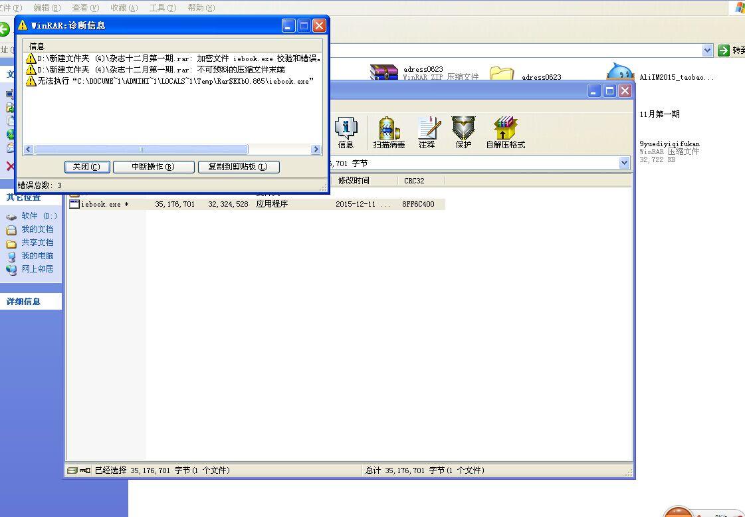Click the warning icon in diagnostic title bar

23,25
